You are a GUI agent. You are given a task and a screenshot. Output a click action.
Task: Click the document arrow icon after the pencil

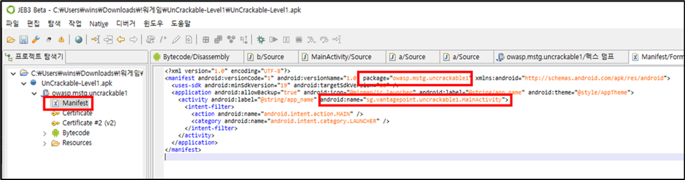pos(188,40)
